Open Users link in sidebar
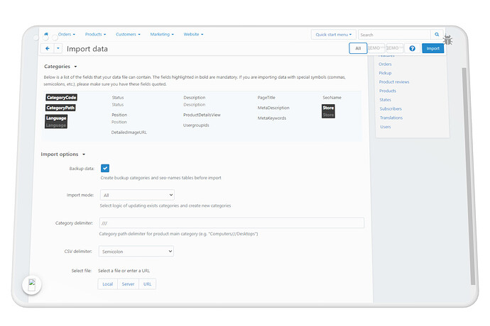 click(x=386, y=127)
